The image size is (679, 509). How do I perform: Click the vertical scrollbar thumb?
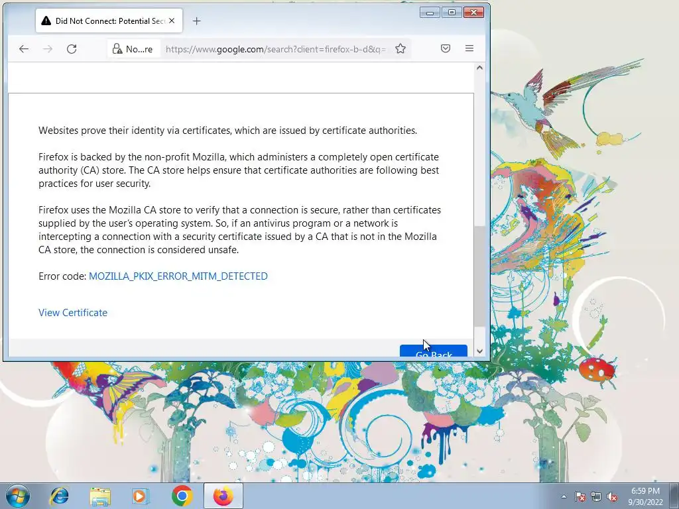[x=479, y=276]
